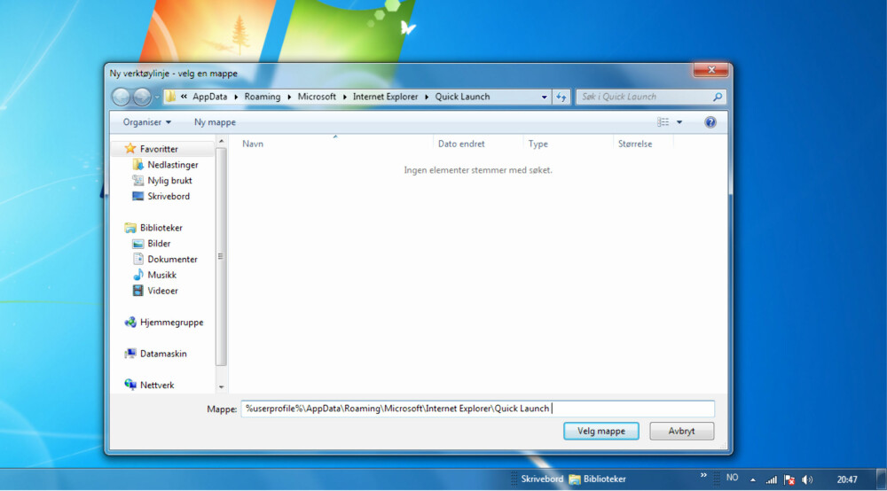887x491 pixels.
Task: Click the magnifying glass search icon
Action: point(718,97)
